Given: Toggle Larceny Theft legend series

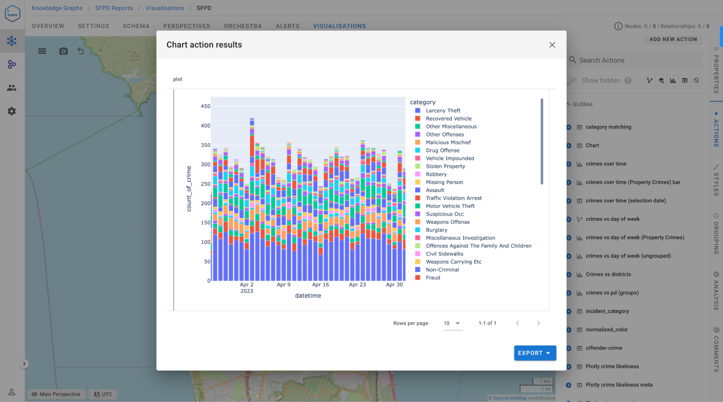Looking at the screenshot, I should pyautogui.click(x=443, y=111).
